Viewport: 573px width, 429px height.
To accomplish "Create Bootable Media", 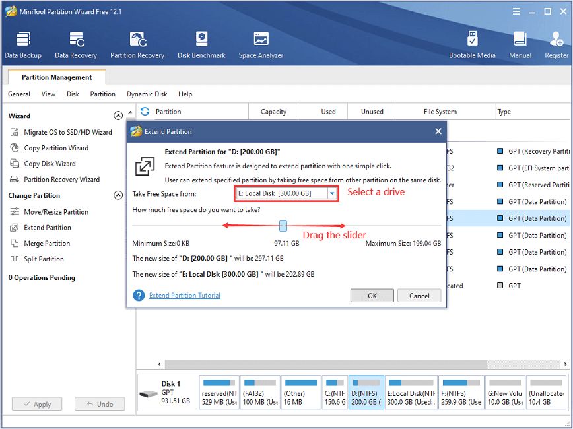I will (472, 46).
